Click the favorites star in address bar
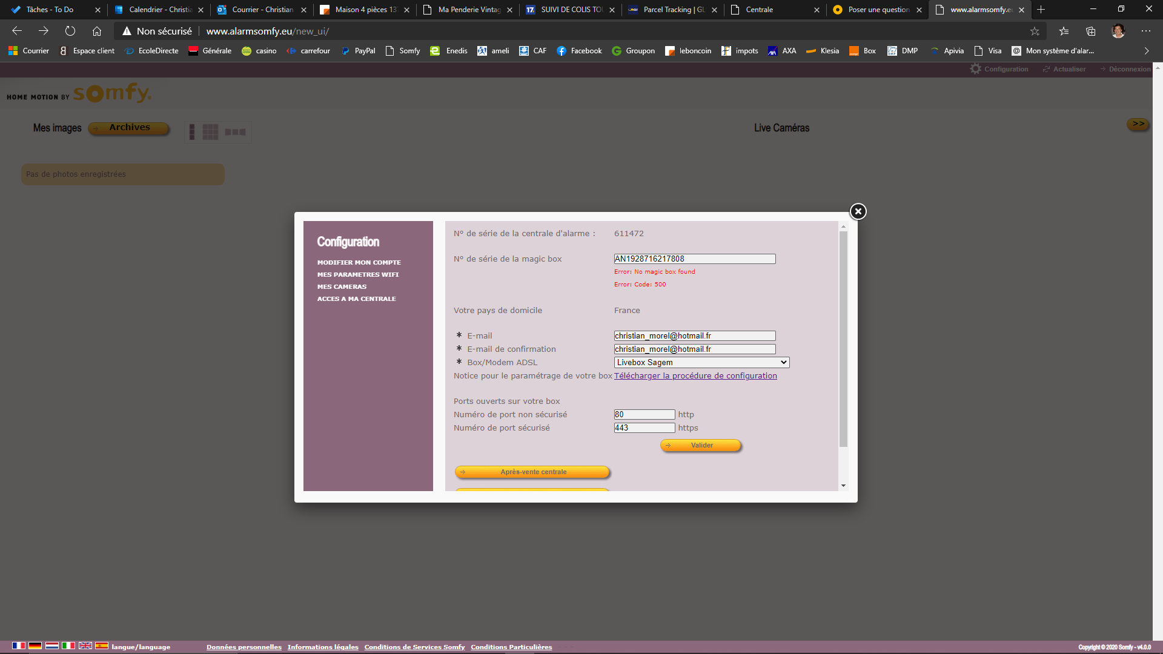Viewport: 1163px width, 654px height. pyautogui.click(x=1035, y=31)
